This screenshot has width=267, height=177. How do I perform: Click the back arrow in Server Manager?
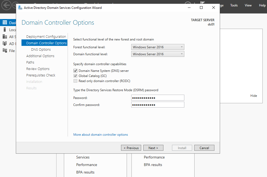click(6, 5)
